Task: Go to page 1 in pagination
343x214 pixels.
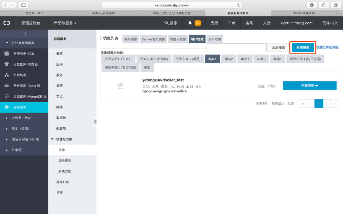Action: (x=319, y=104)
